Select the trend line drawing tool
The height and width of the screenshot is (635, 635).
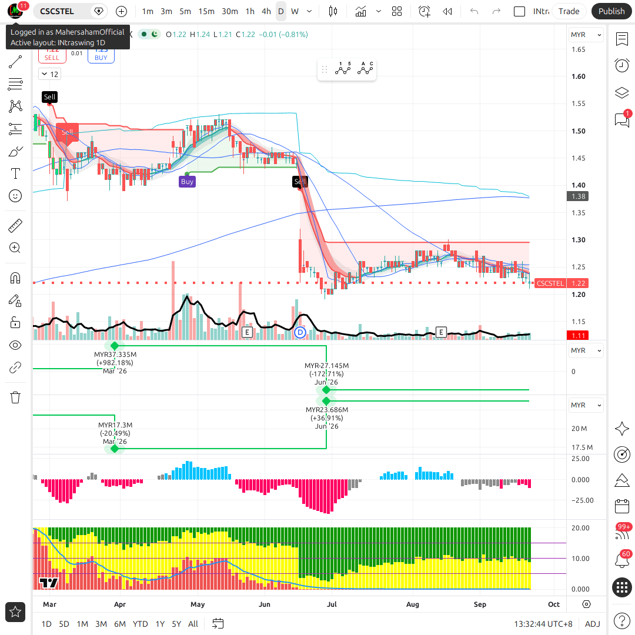click(x=15, y=62)
